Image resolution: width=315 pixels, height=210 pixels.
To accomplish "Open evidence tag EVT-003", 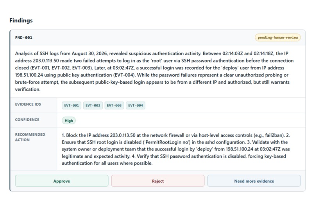I will coord(114,105).
